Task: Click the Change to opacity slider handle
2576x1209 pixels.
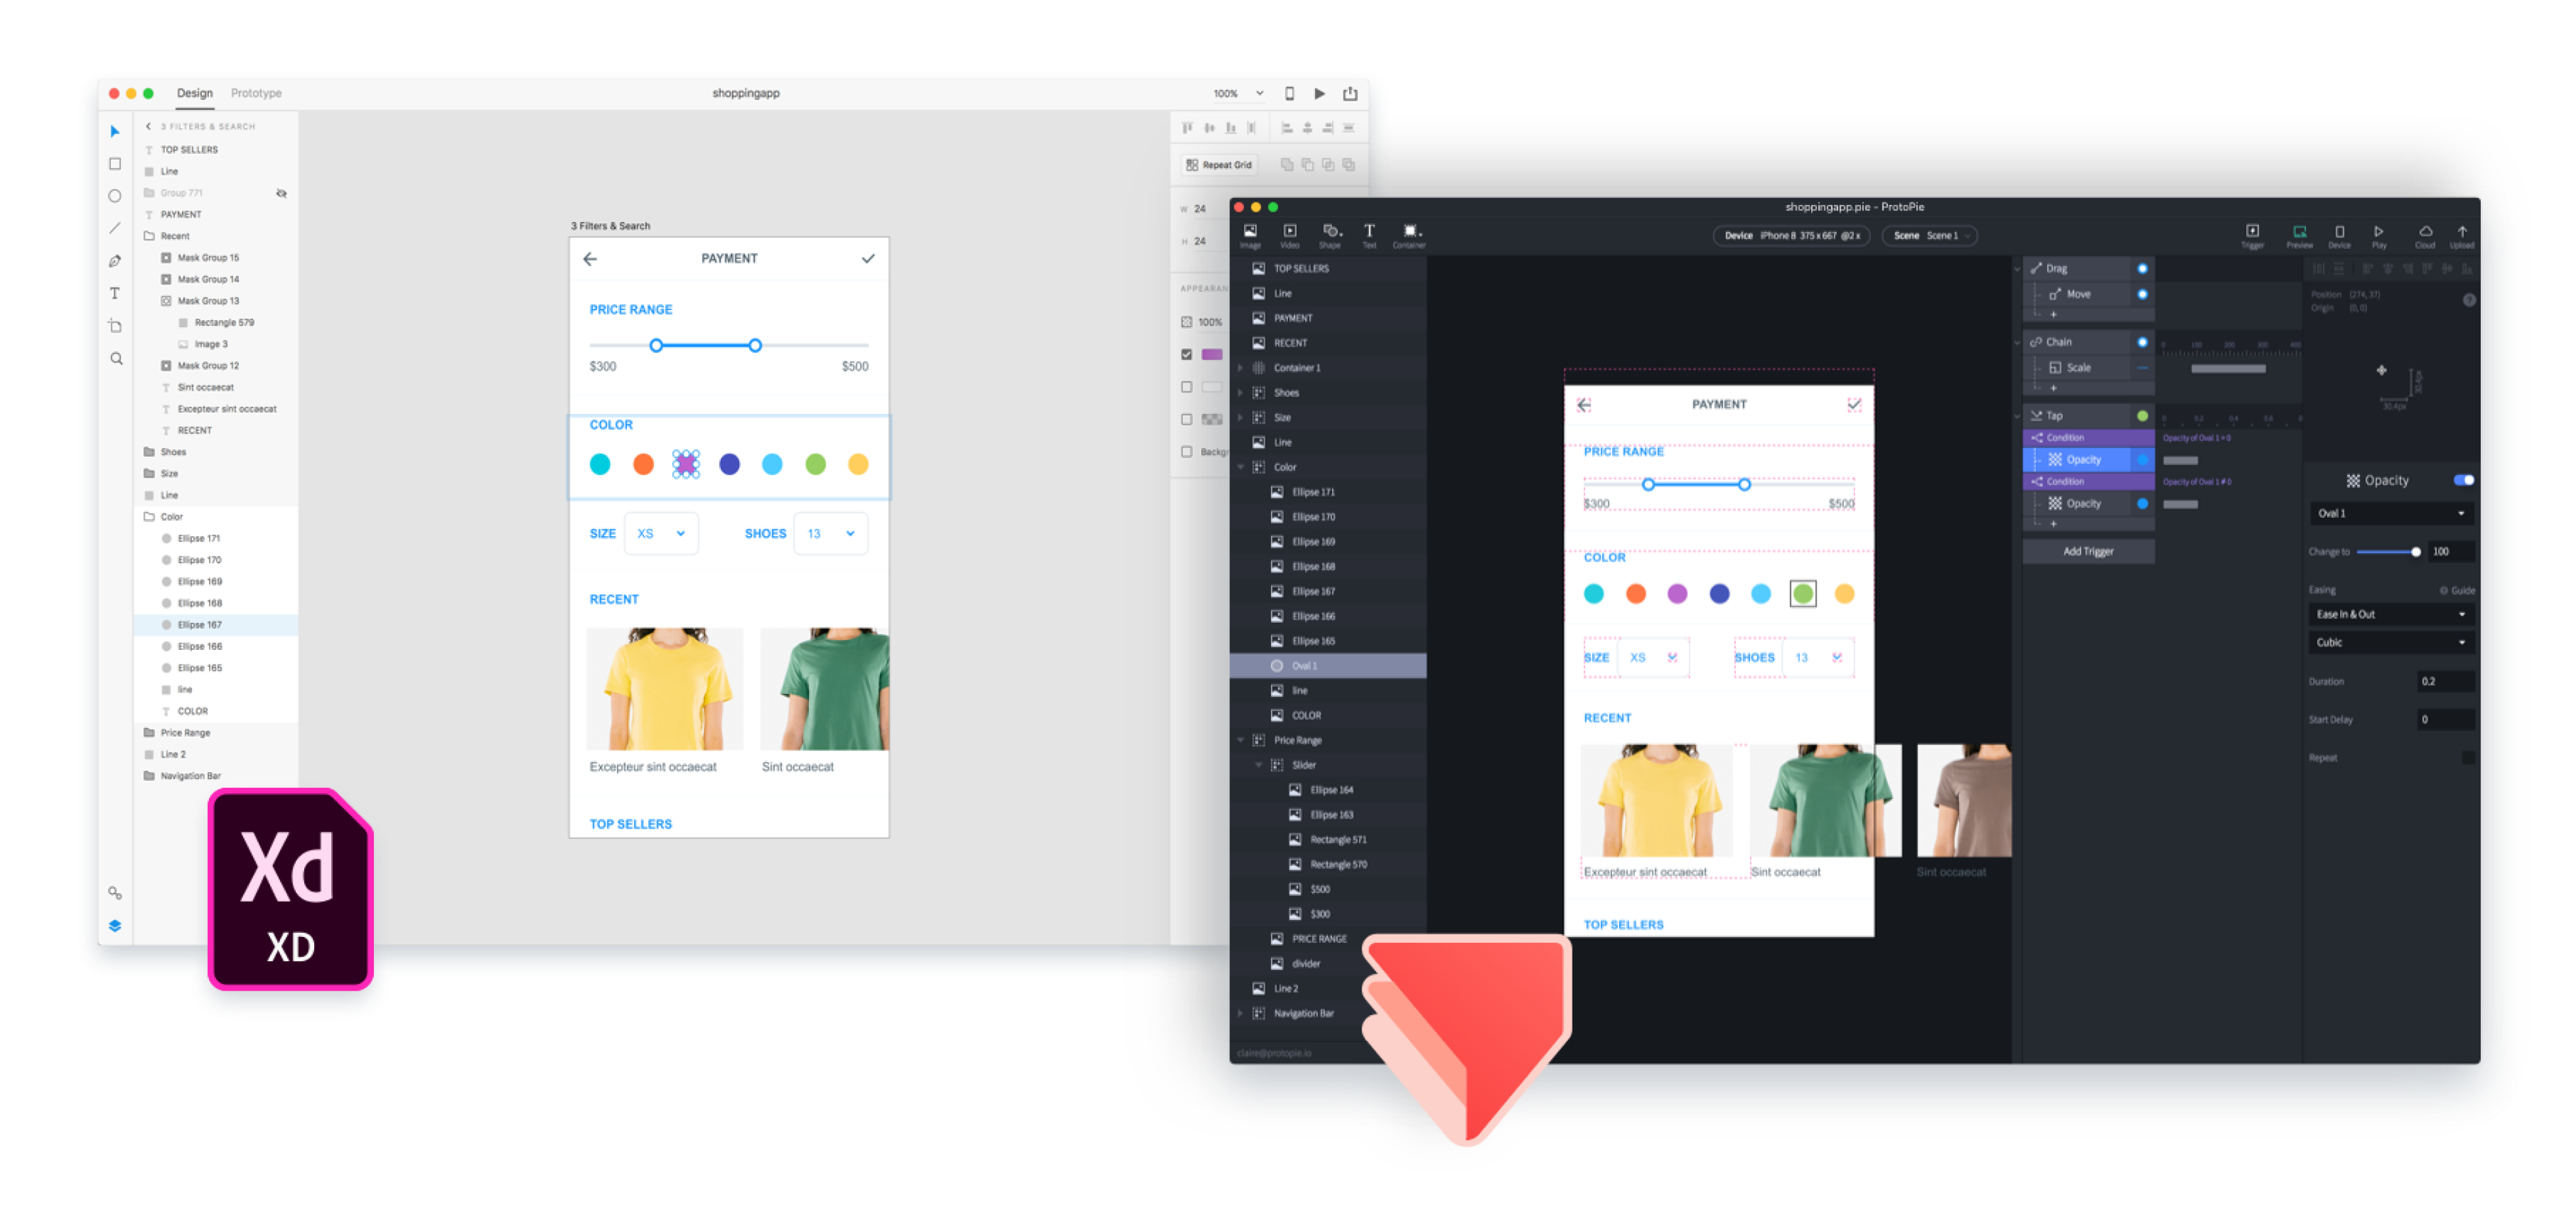Action: pos(2415,552)
